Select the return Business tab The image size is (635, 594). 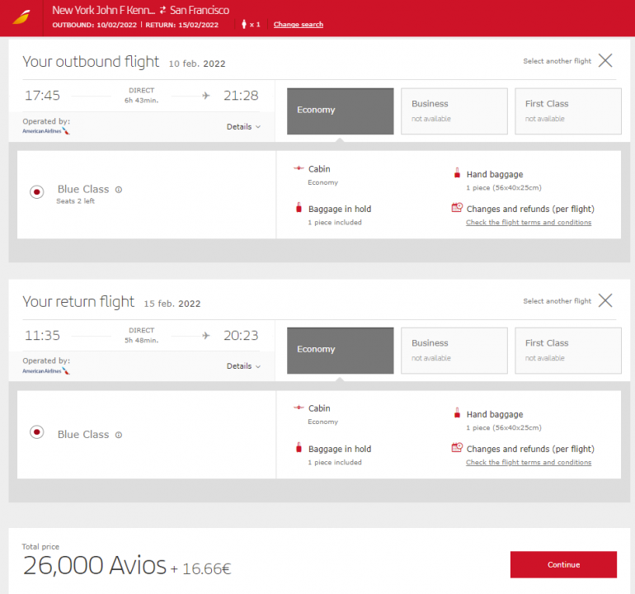click(454, 350)
